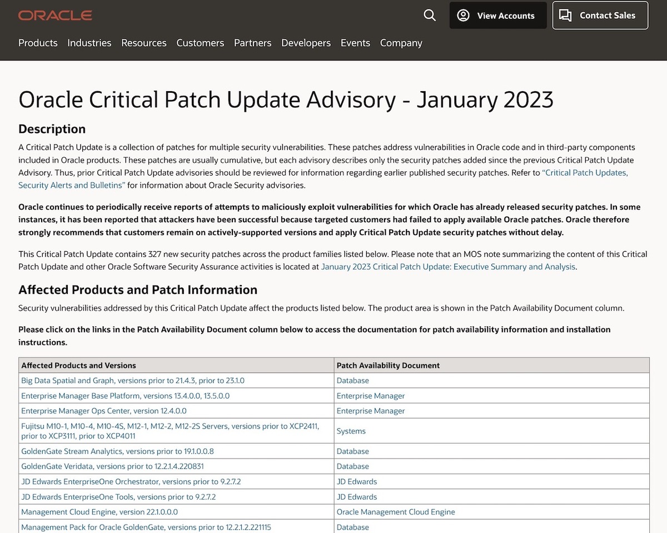Viewport: 667px width, 533px height.
Task: Open GoldenGate Stream Analytics link
Action: [x=117, y=451]
